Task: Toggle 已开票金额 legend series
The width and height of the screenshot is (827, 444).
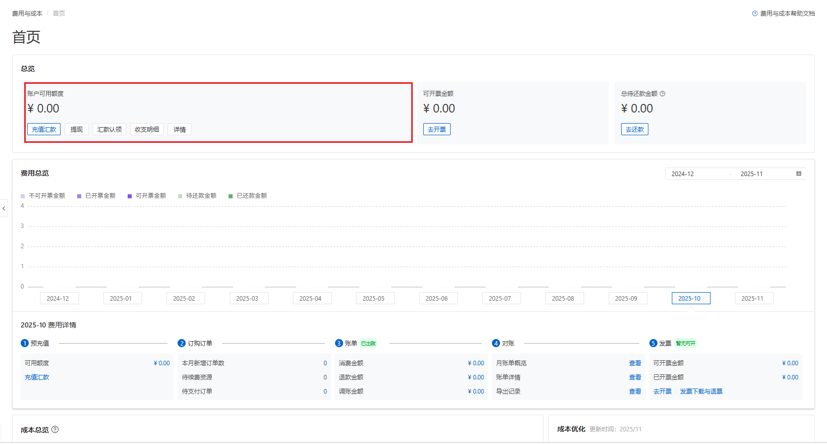Action: (96, 196)
